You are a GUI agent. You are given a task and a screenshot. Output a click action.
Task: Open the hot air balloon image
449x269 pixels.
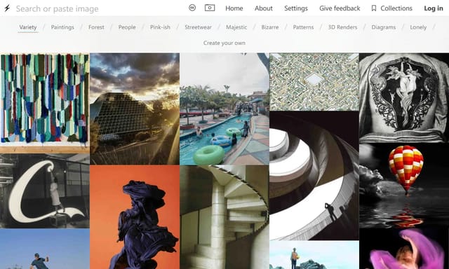[404, 185]
